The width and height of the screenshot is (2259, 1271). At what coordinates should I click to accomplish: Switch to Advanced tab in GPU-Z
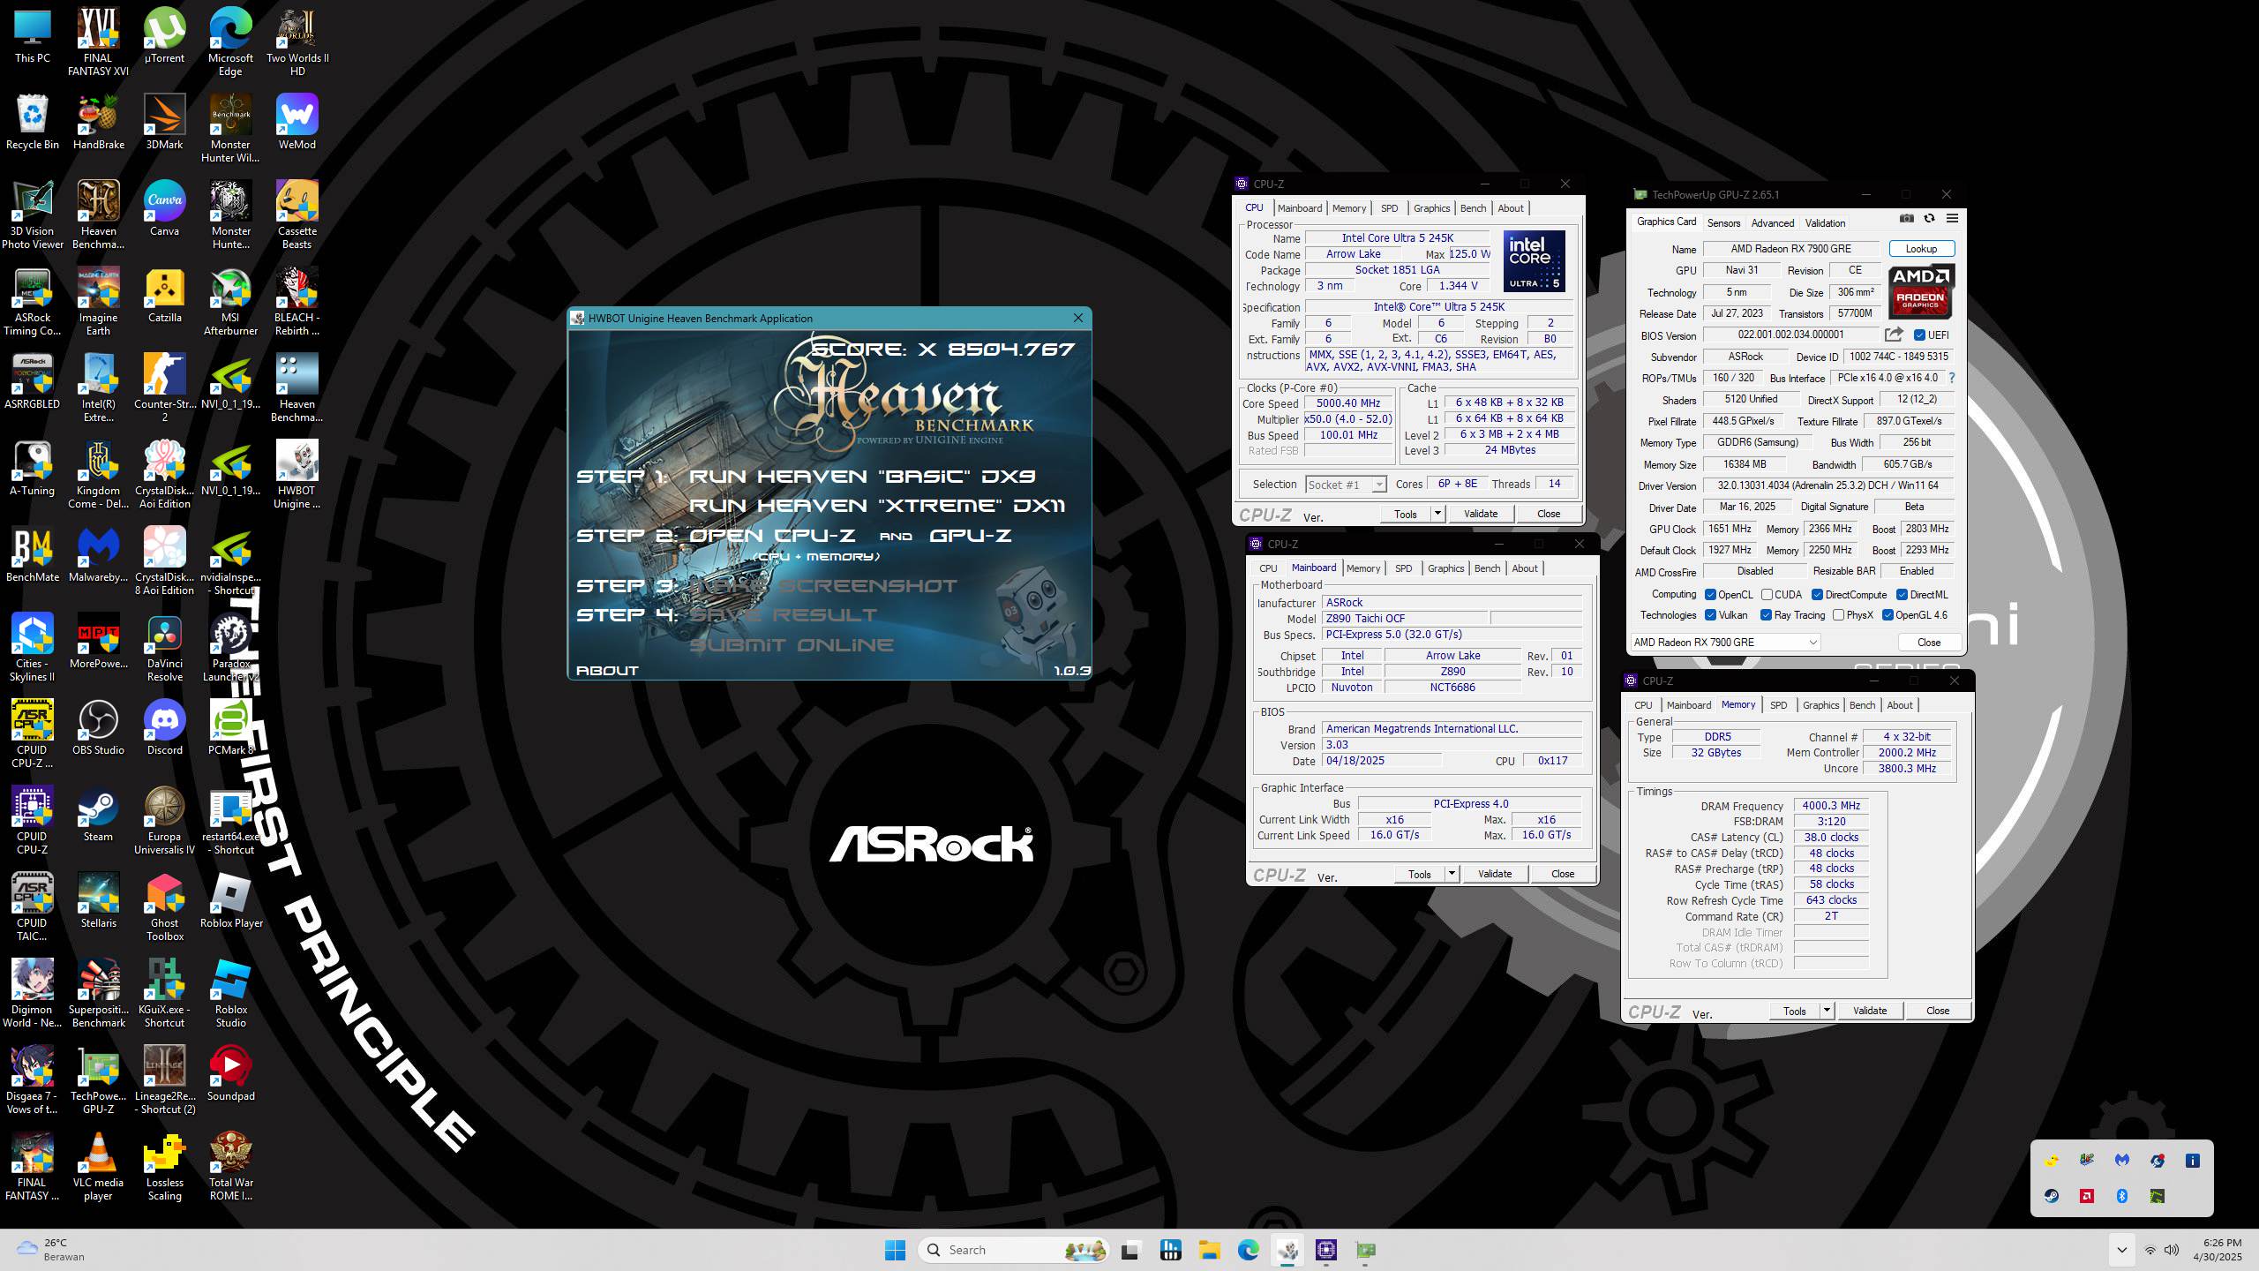(x=1773, y=223)
